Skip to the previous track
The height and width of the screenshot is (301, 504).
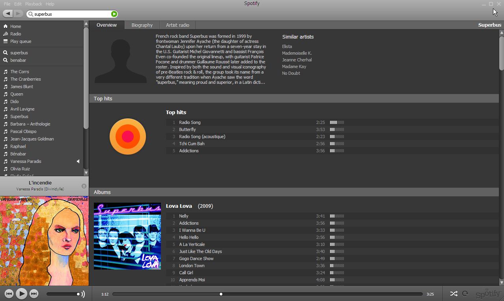point(9,294)
